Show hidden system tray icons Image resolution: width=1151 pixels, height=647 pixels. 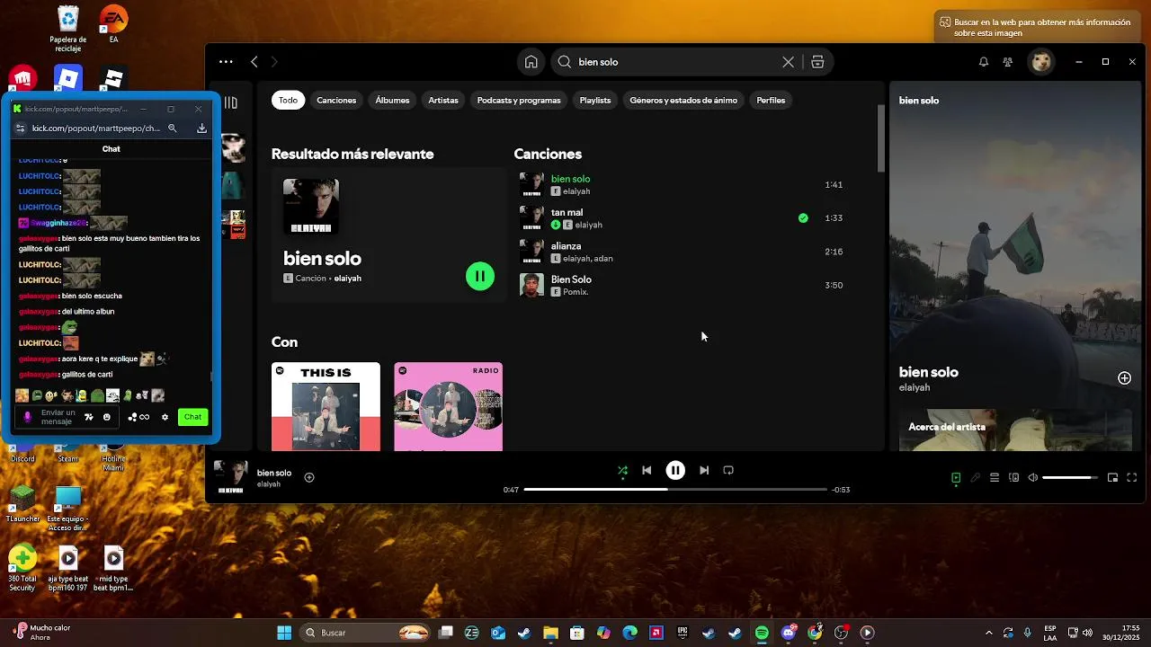pyautogui.click(x=988, y=633)
